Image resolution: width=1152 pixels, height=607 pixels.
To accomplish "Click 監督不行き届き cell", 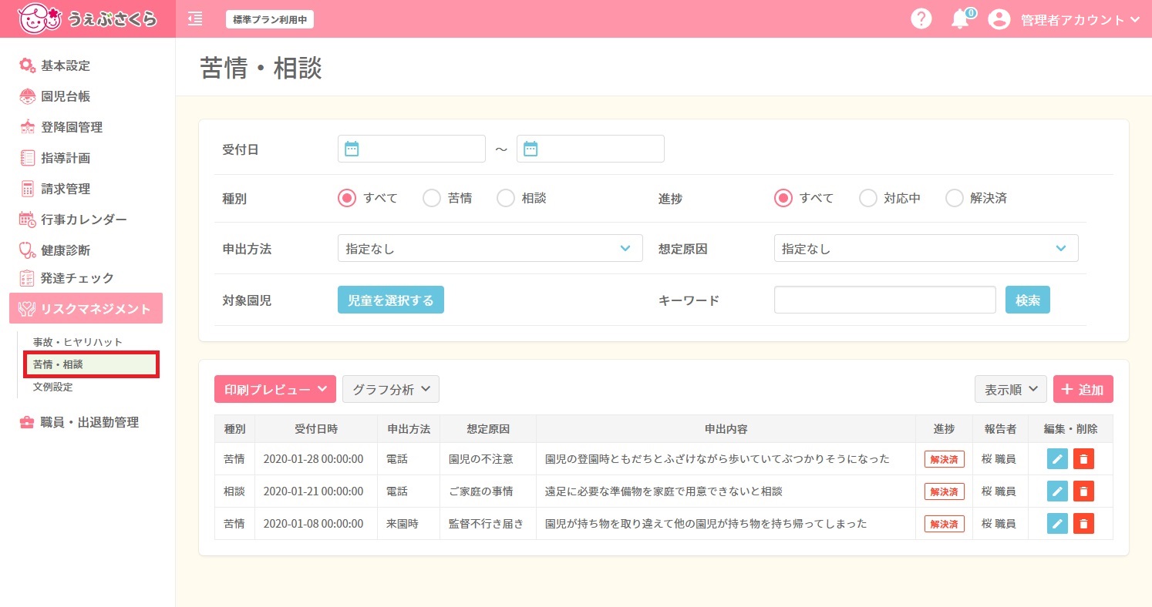I will tap(487, 524).
